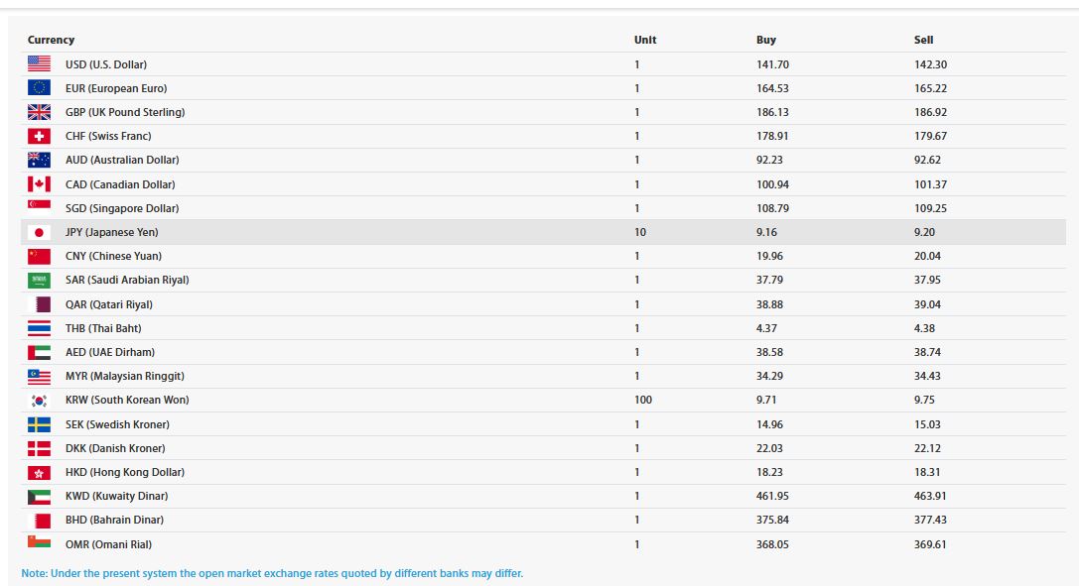Select the AUD (Australian Dollar) label
The width and height of the screenshot is (1079, 586).
point(122,160)
